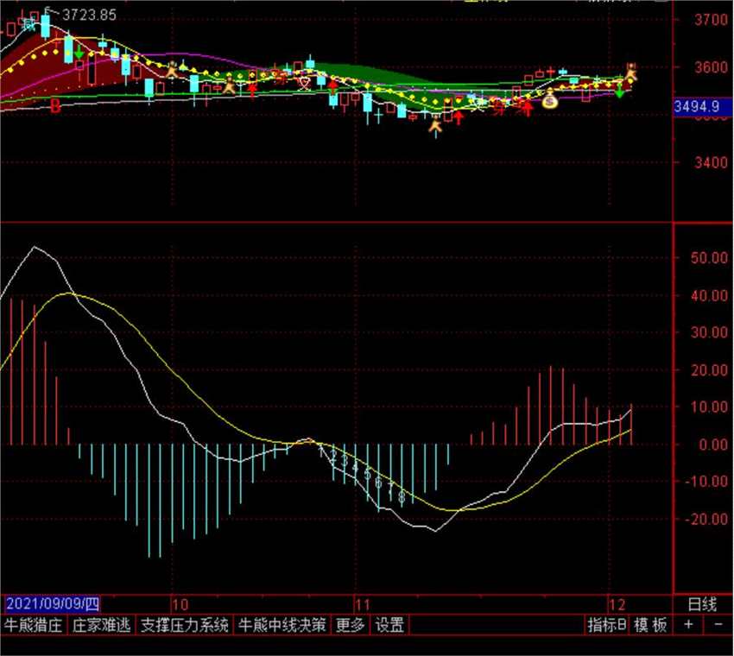Select the 支撑压力系统 tab
734x656 pixels.
point(185,625)
